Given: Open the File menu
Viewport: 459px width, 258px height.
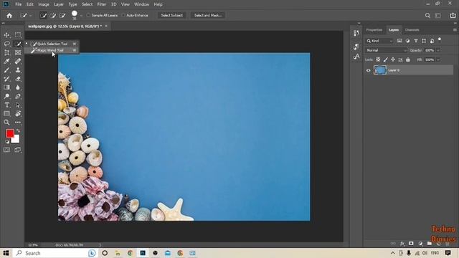Looking at the screenshot, I should tap(19, 4).
